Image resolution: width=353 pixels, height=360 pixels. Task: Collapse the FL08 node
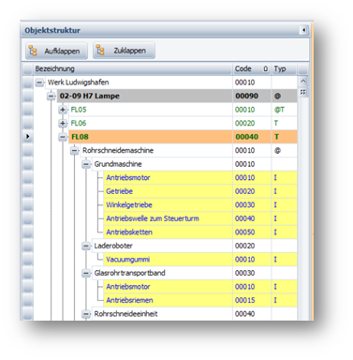(x=63, y=137)
